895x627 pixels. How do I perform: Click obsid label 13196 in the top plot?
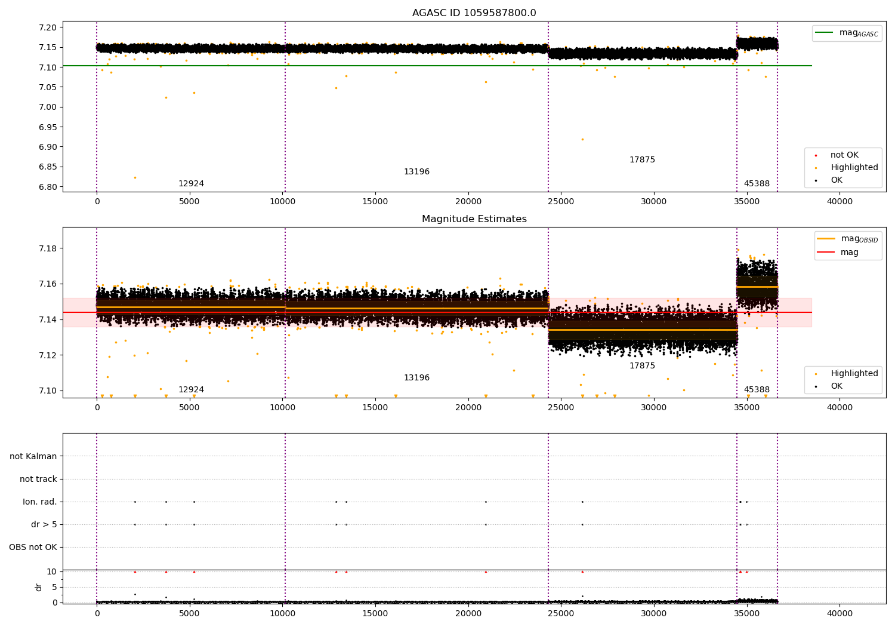[416, 172]
